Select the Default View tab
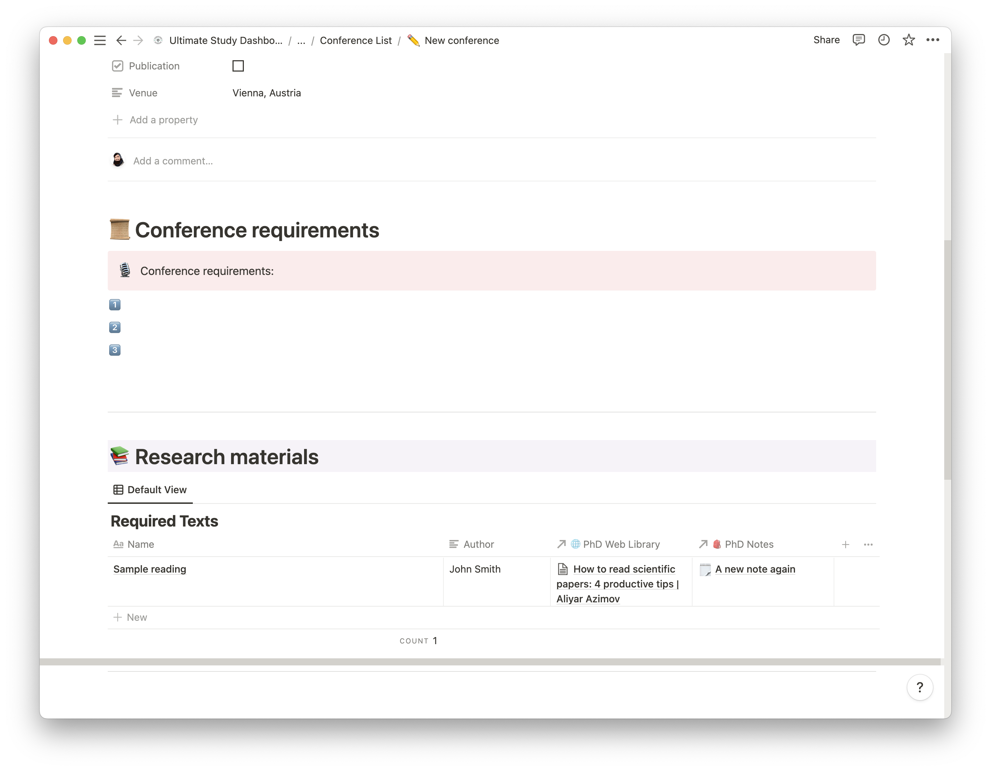This screenshot has height=771, width=991. 150,489
